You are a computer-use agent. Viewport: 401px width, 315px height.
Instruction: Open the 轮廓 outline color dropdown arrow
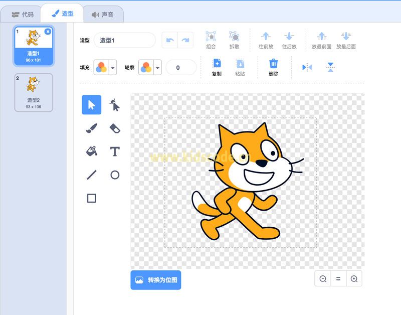click(x=157, y=68)
